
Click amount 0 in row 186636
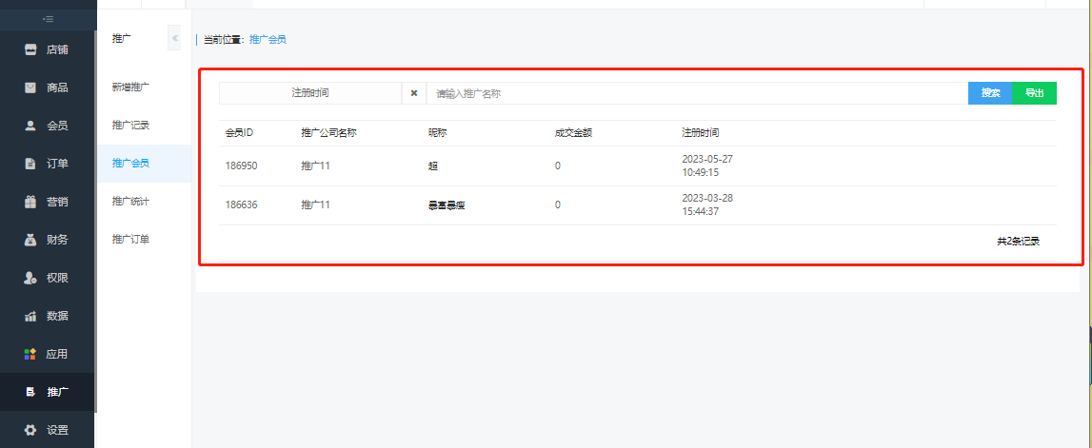[x=558, y=205]
